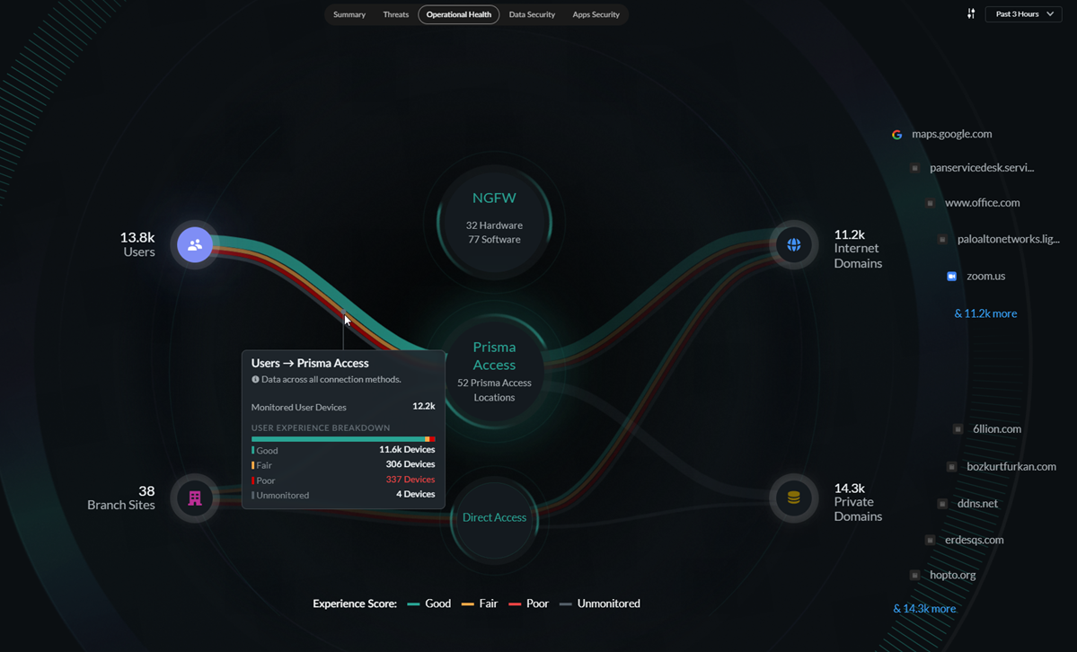Open the bozkurtfurkan.com domain entry
This screenshot has height=652, width=1077.
tap(1011, 466)
